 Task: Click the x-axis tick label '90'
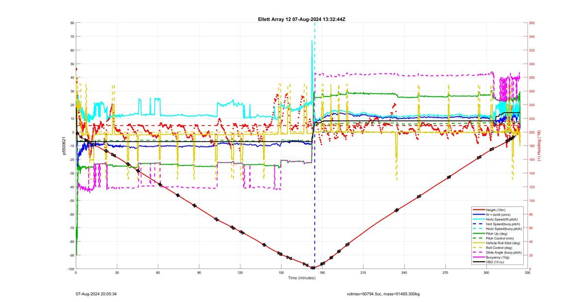199,273
